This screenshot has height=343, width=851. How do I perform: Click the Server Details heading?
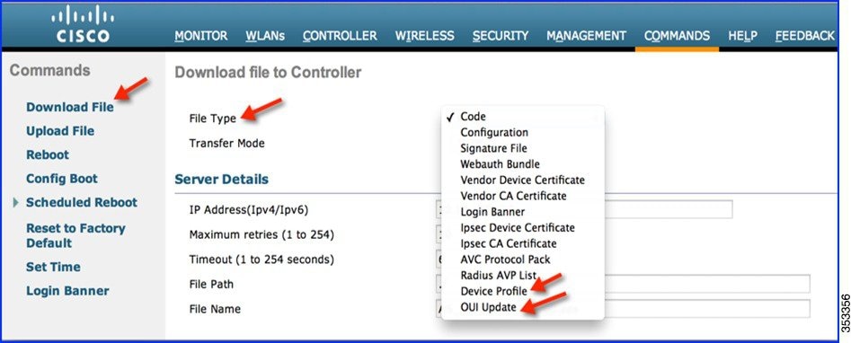pyautogui.click(x=221, y=179)
